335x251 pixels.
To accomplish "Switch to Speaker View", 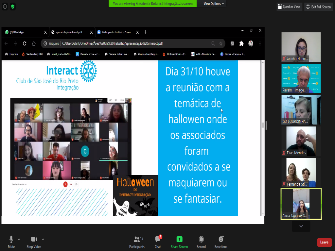I will (x=289, y=7).
